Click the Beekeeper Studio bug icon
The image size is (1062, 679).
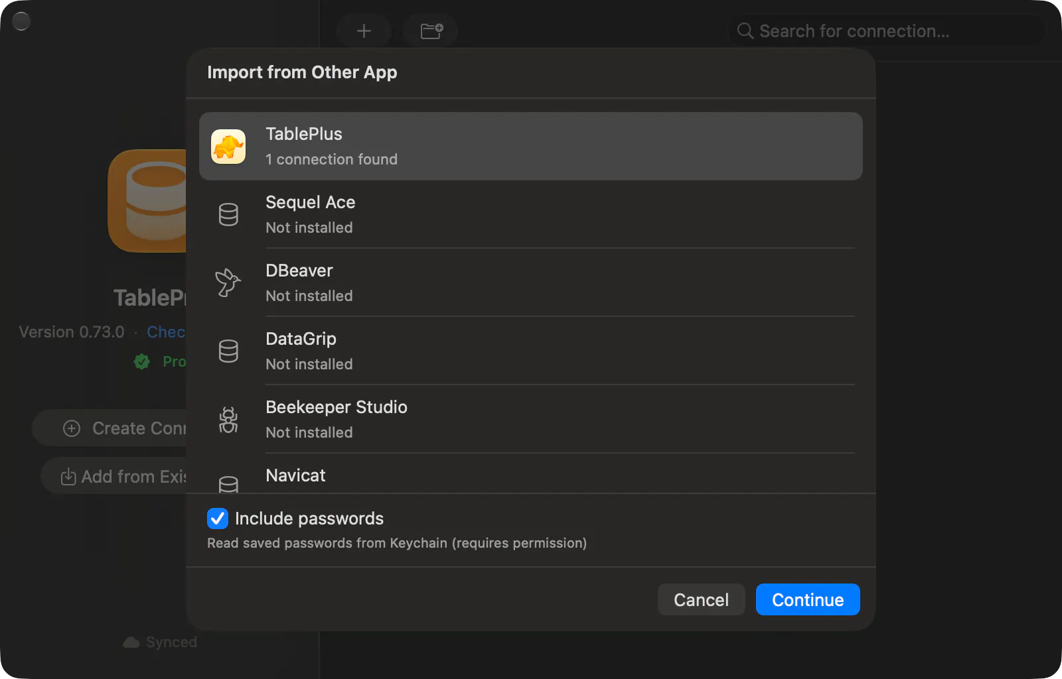pos(228,419)
